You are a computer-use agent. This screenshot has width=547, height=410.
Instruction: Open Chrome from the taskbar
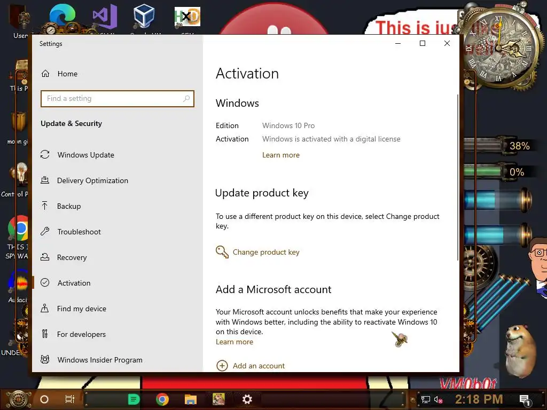click(162, 399)
